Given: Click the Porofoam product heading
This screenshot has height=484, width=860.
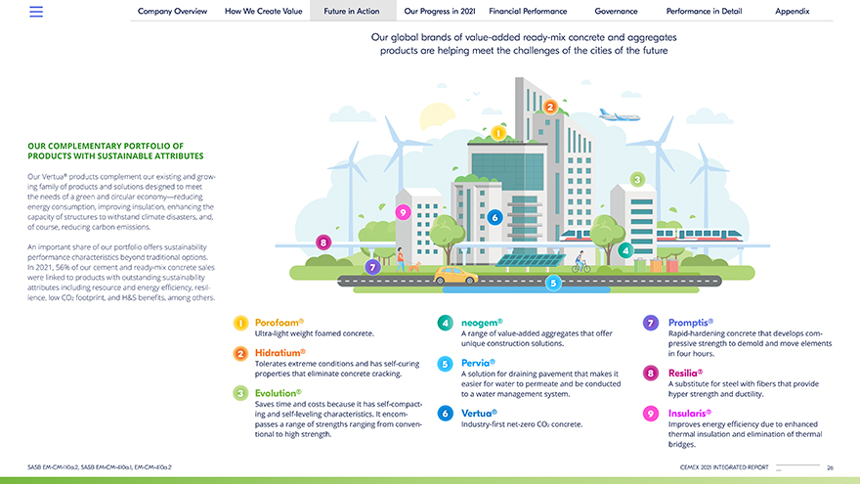Looking at the screenshot, I should (279, 322).
